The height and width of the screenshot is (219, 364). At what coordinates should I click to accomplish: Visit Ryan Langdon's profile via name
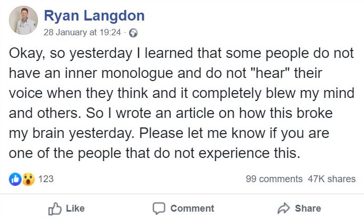94,16
